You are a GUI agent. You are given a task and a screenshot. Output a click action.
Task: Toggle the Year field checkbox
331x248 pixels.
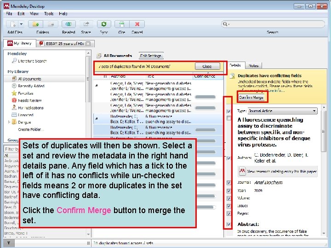(228, 191)
